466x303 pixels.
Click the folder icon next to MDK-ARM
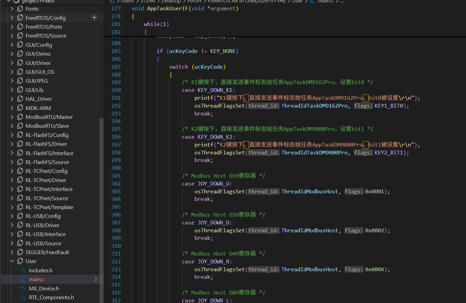[x=20, y=108]
